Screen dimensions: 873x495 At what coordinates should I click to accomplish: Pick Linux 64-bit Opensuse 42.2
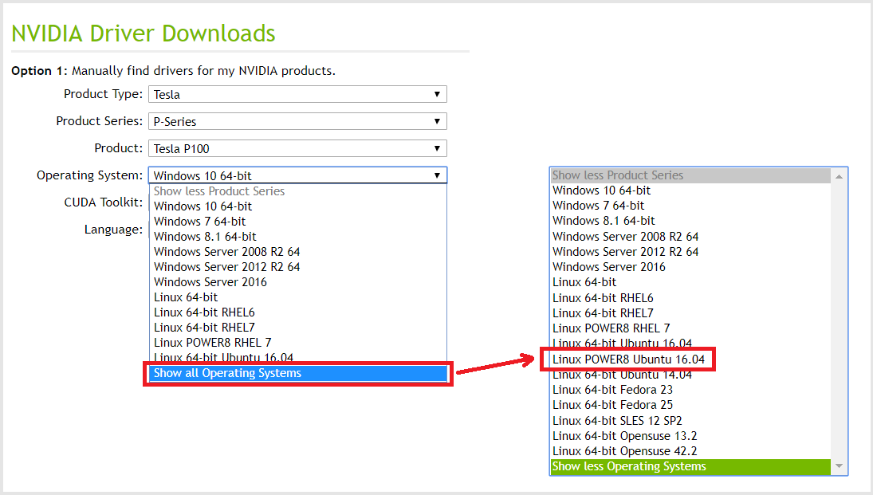[x=690, y=451]
